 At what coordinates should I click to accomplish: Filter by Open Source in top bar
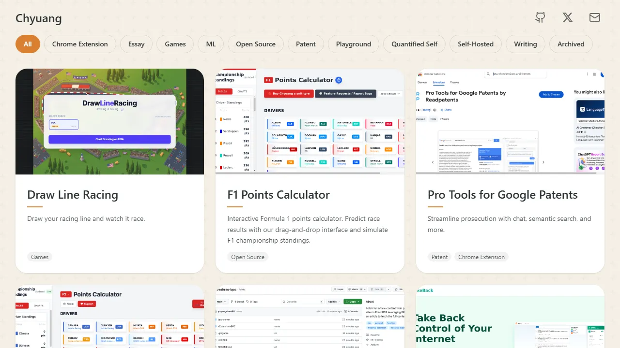[255, 44]
